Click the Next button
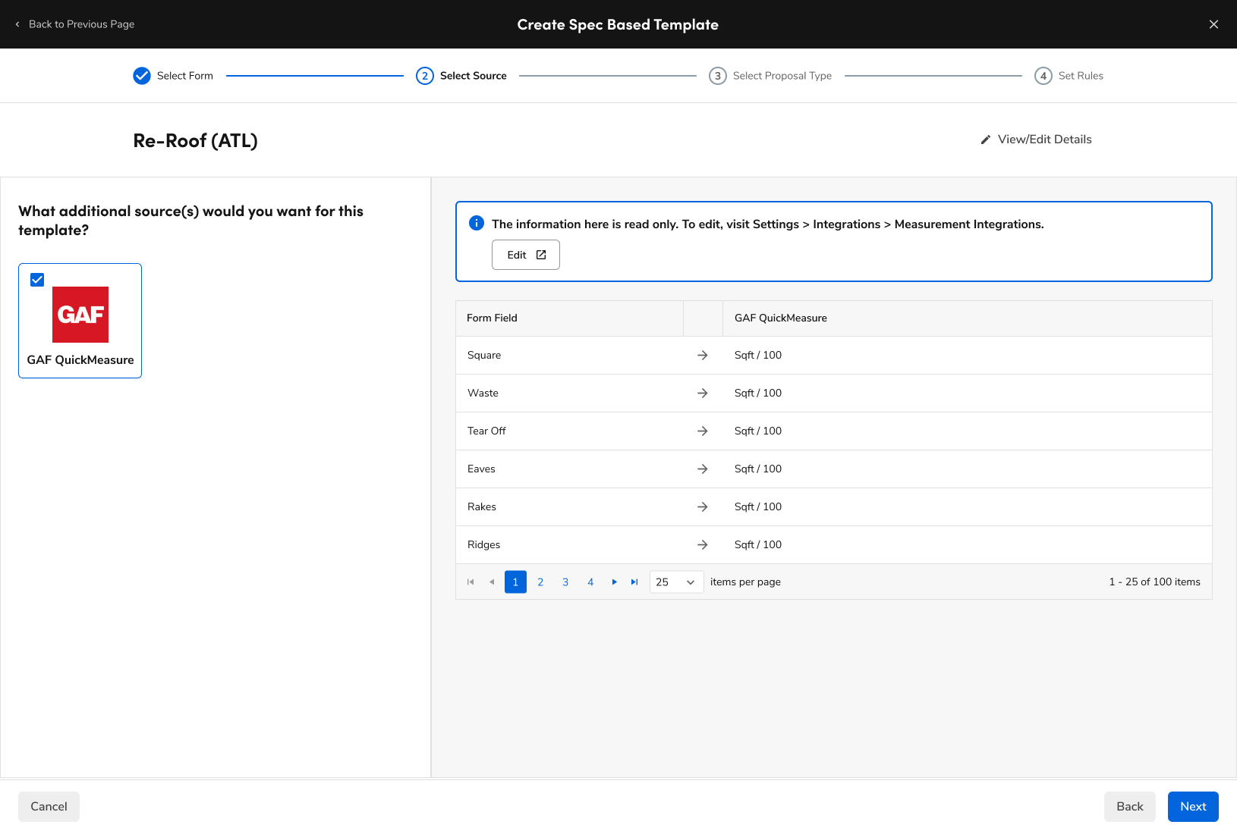Screen dimensions: 1237x834 [1193, 806]
